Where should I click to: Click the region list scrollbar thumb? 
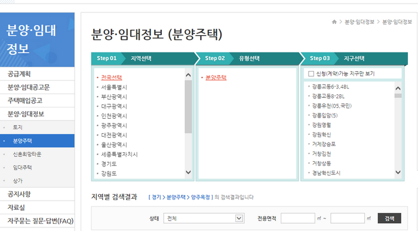188,107
